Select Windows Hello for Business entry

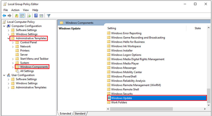click(x=128, y=42)
